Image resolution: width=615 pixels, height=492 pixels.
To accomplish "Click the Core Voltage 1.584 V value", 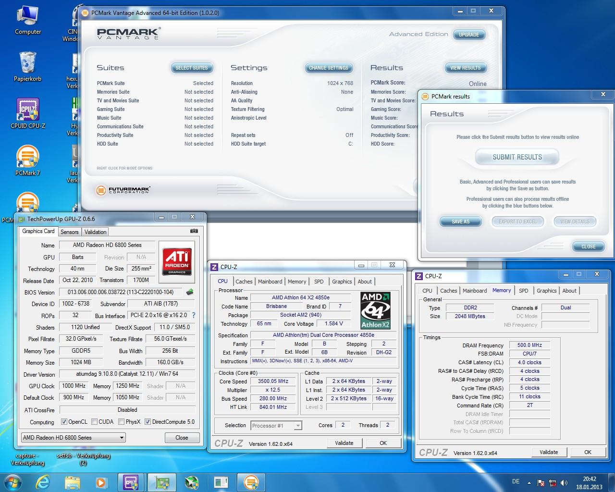I will point(333,324).
